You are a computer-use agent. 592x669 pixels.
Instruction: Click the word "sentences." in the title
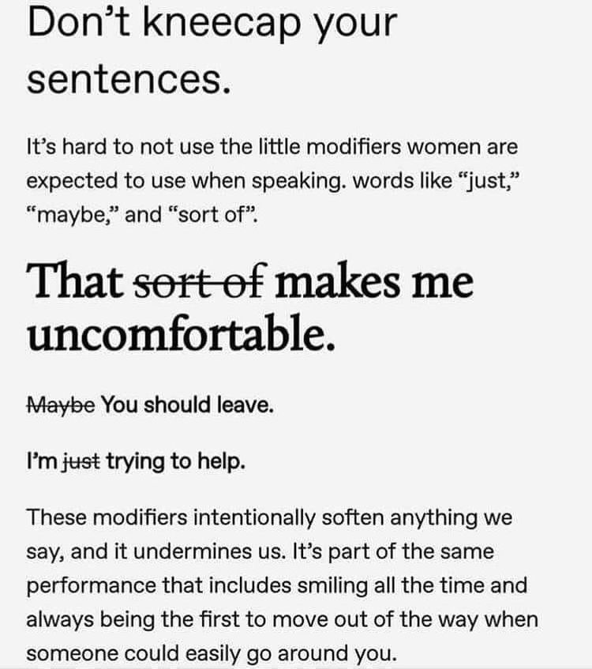tap(129, 81)
